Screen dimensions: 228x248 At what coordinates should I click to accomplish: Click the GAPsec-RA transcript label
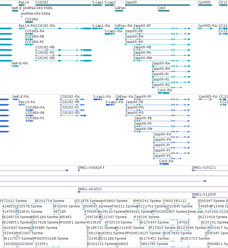click(x=124, y=26)
